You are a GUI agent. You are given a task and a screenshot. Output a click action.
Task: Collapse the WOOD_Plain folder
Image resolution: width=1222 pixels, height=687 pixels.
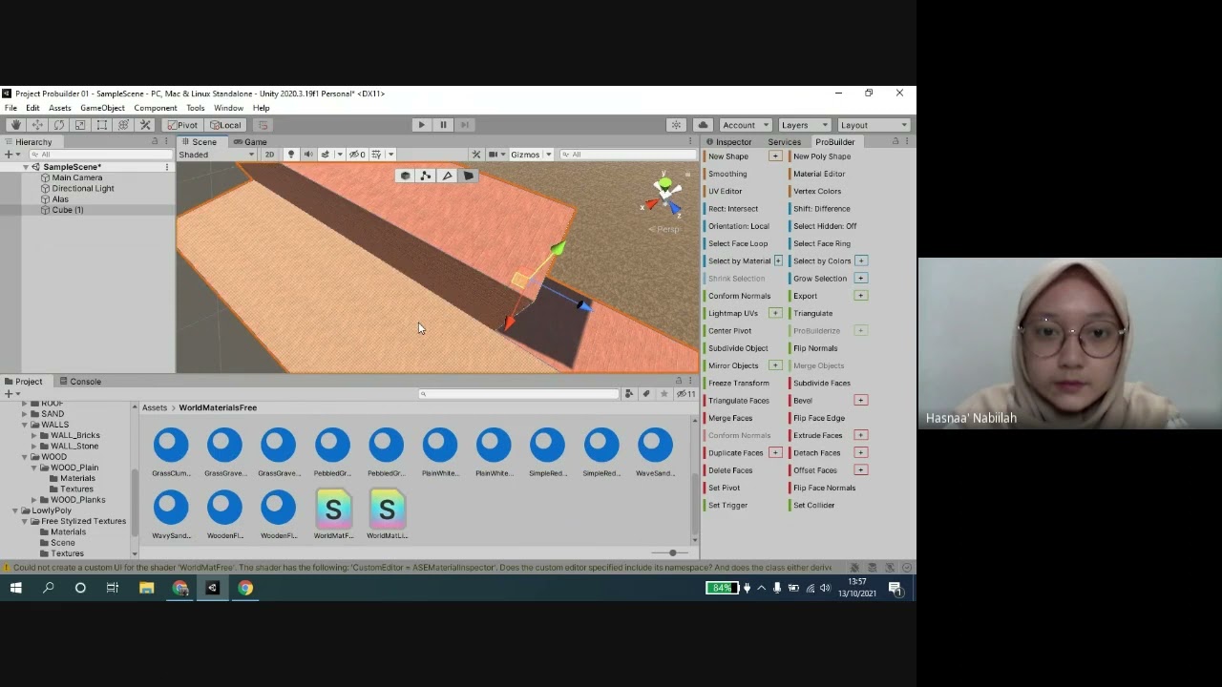tap(33, 468)
